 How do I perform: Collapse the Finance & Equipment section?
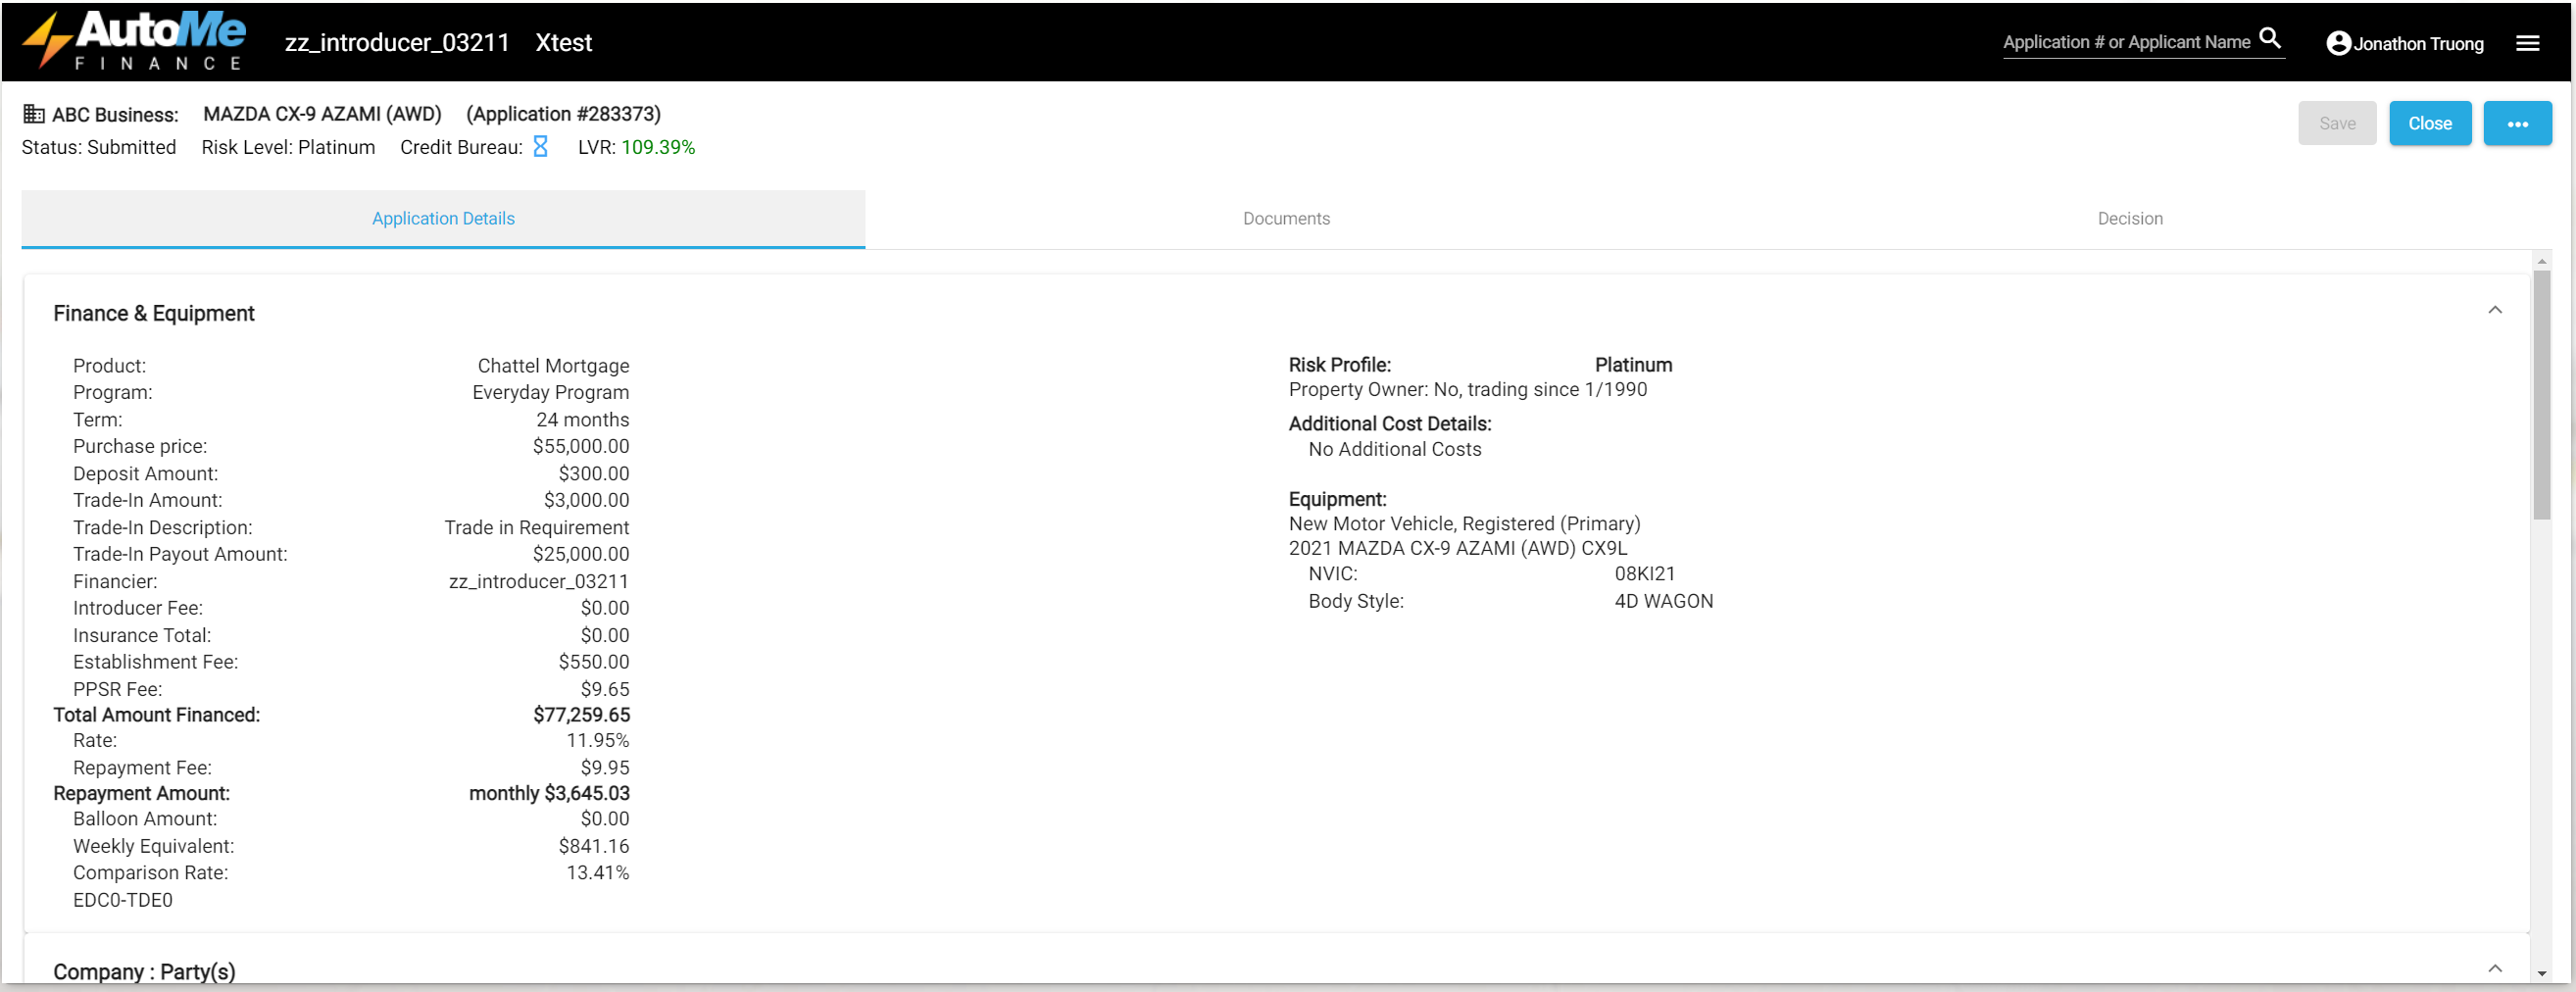coord(2495,310)
